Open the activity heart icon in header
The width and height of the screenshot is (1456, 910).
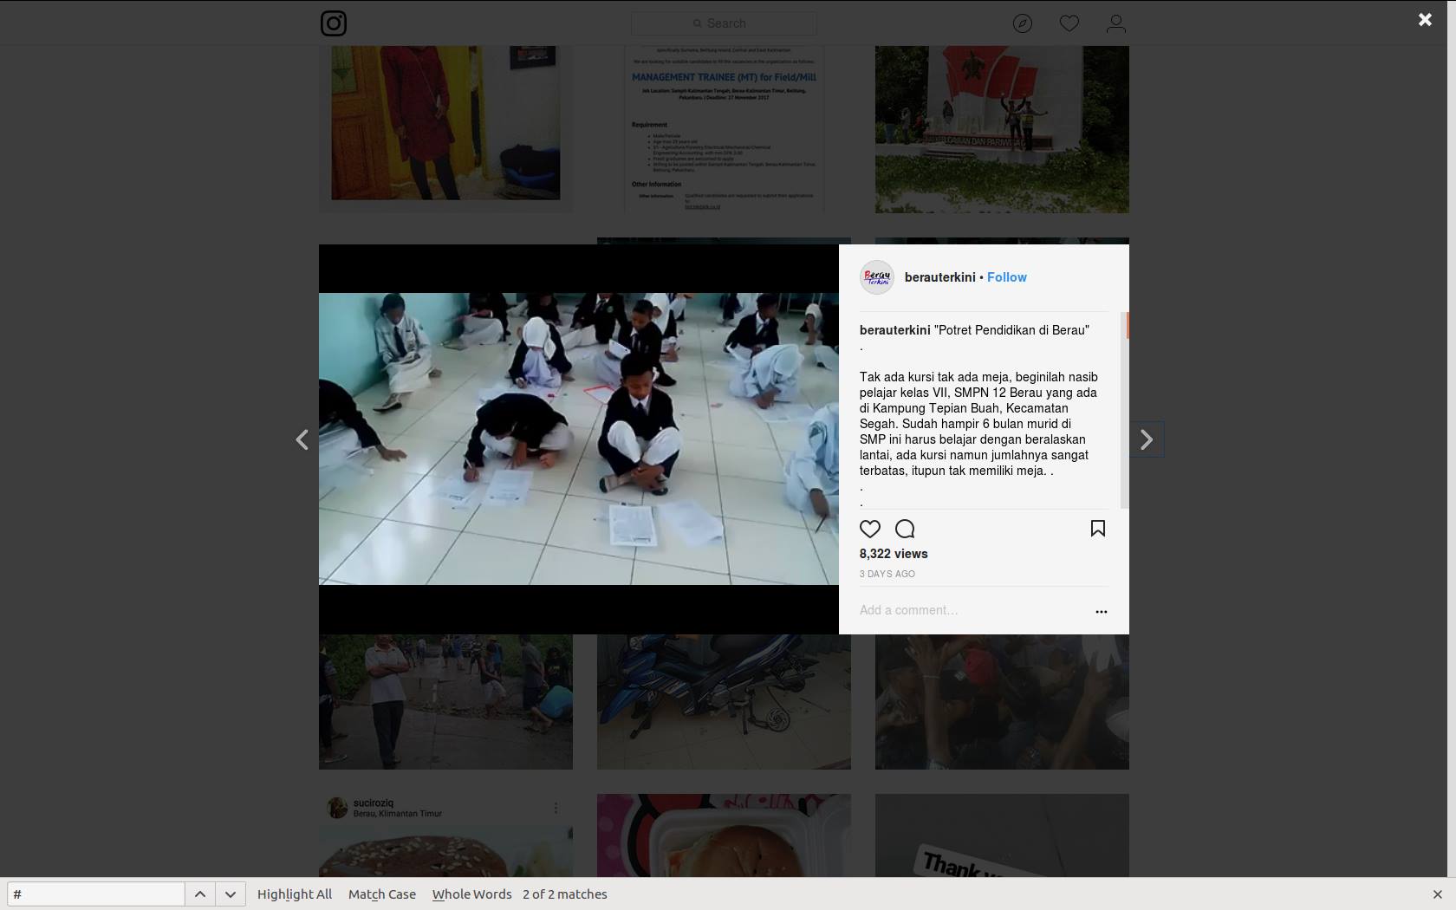[1069, 23]
